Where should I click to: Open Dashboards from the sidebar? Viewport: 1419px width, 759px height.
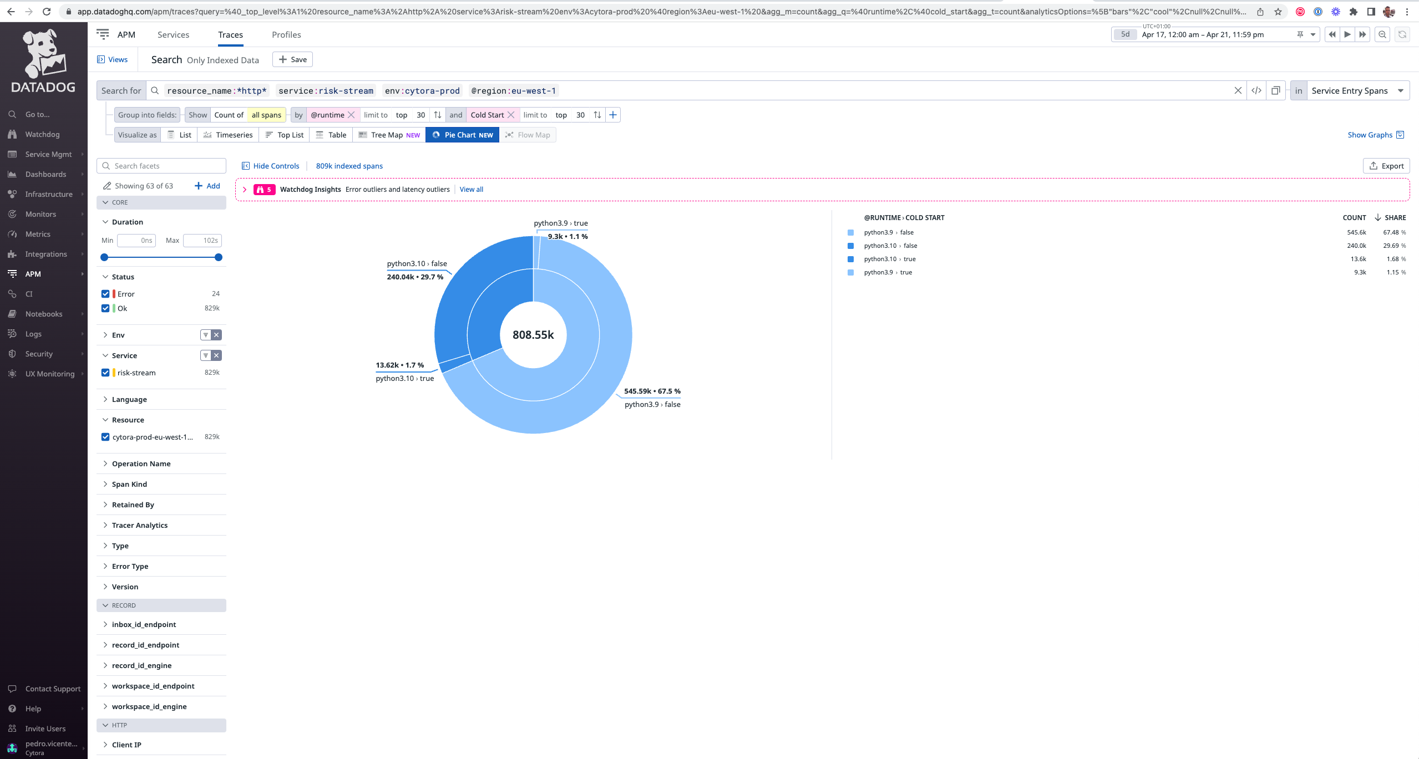click(x=45, y=174)
